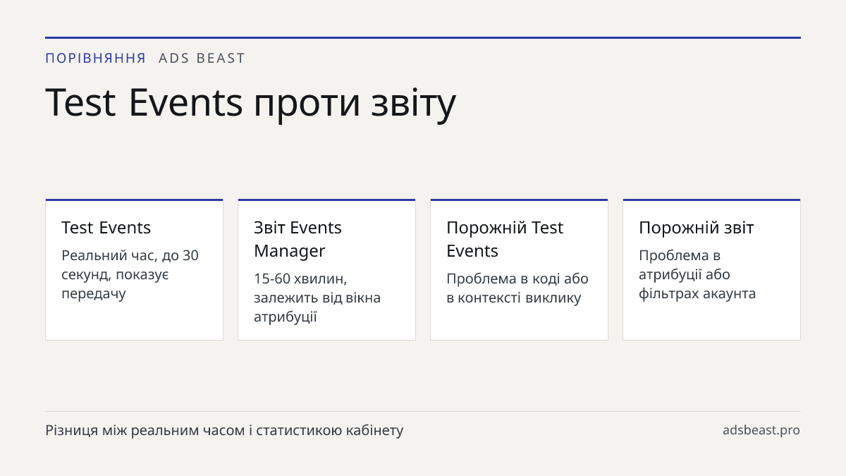846x476 pixels.
Task: Select the heading 'Test Events проти звіту'
Action: pos(250,102)
